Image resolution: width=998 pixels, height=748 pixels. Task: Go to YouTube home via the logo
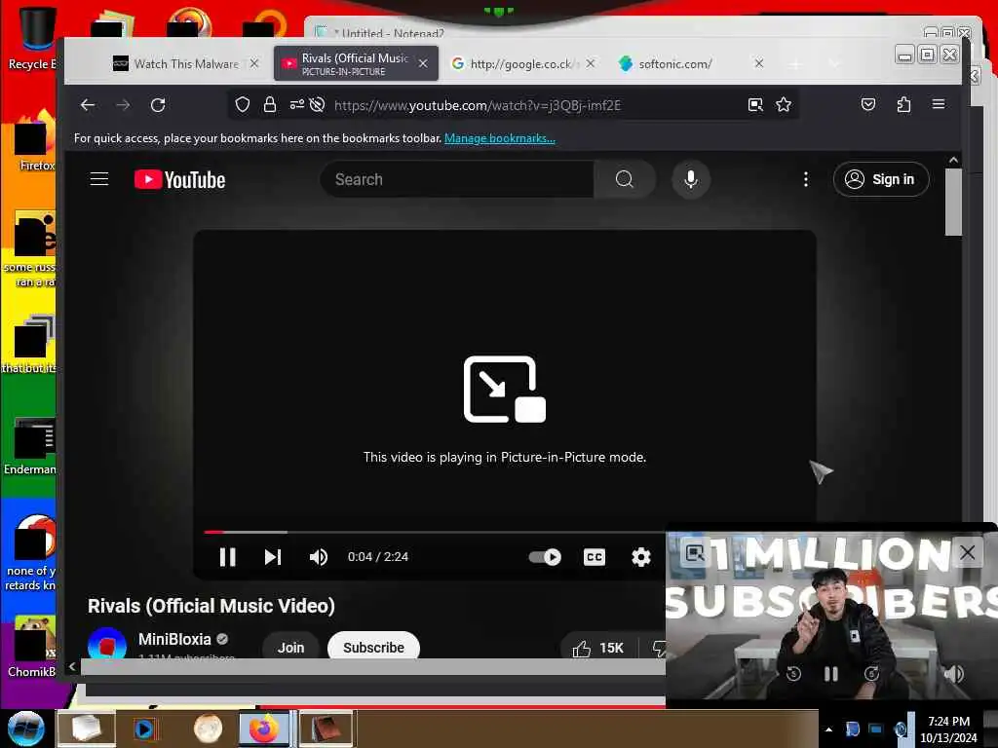(179, 180)
